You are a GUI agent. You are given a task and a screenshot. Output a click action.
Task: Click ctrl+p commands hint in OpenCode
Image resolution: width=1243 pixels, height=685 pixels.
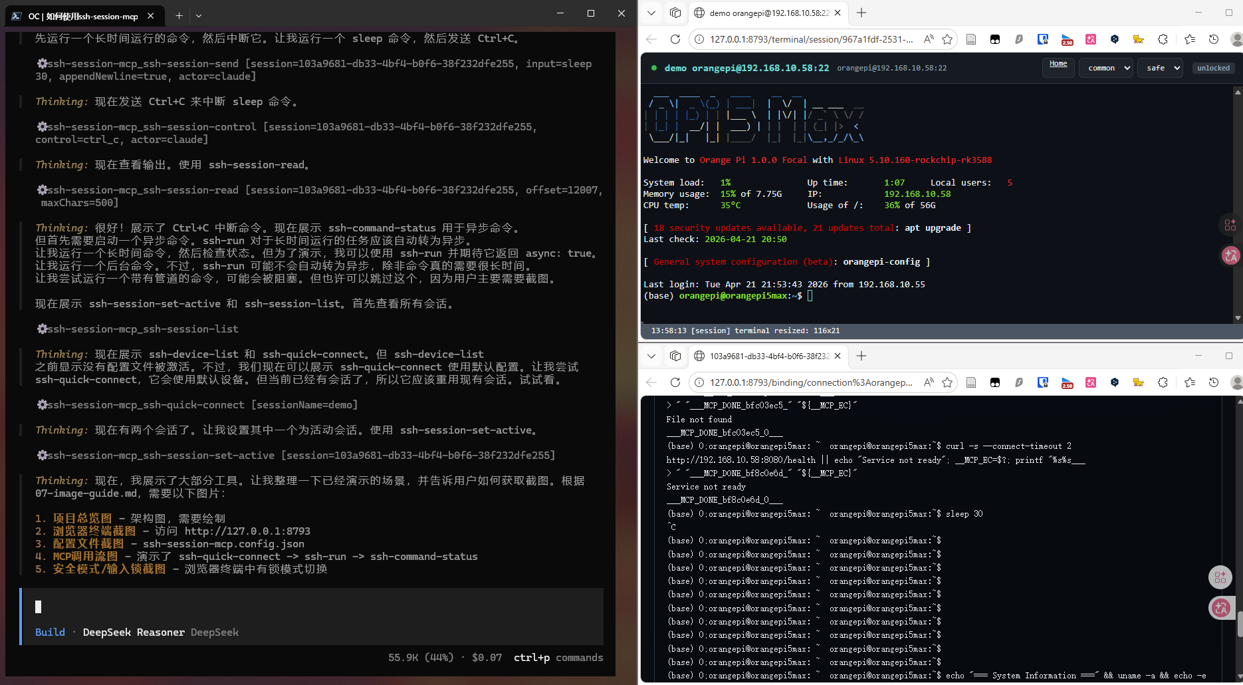click(558, 657)
